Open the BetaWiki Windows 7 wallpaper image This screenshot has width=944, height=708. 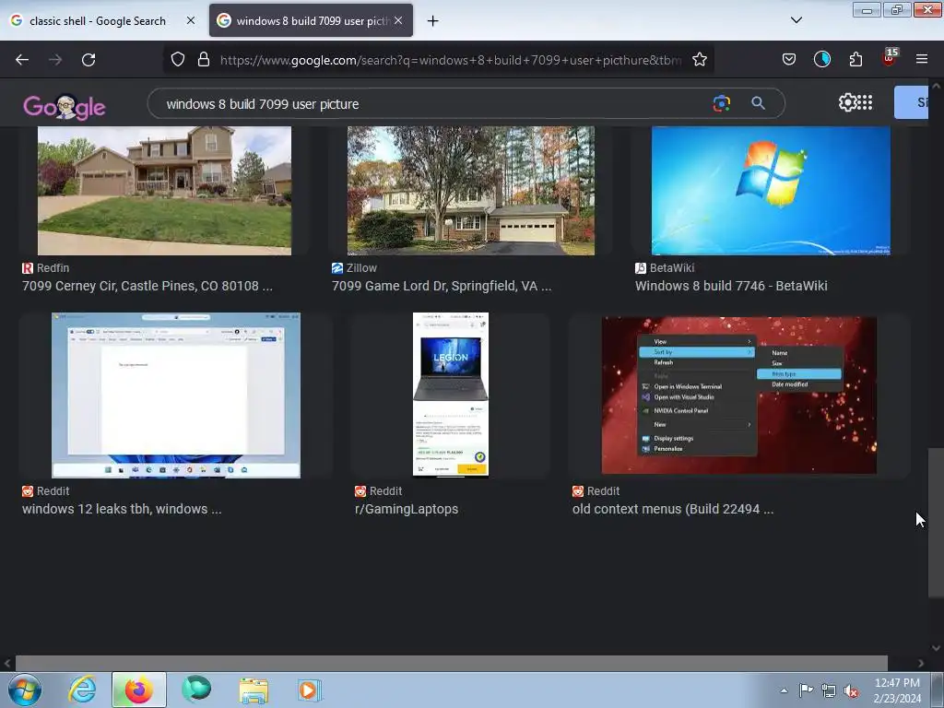771,190
